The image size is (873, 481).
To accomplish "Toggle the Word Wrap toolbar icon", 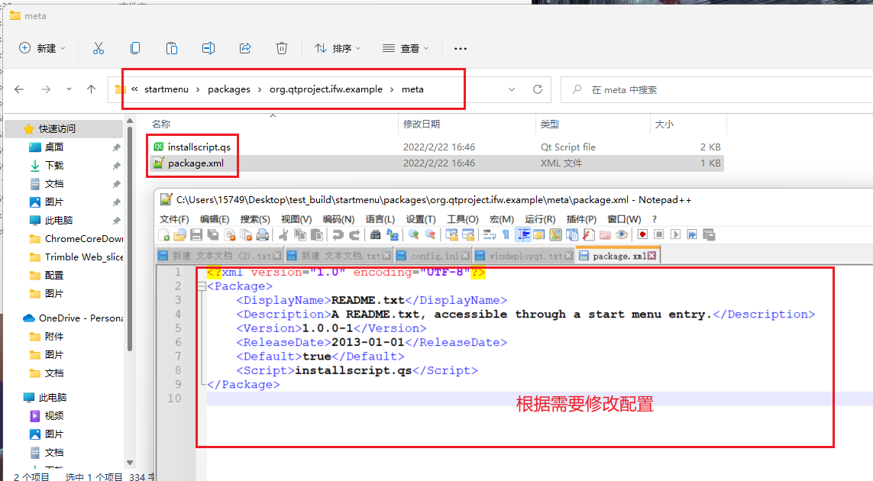I will (490, 234).
